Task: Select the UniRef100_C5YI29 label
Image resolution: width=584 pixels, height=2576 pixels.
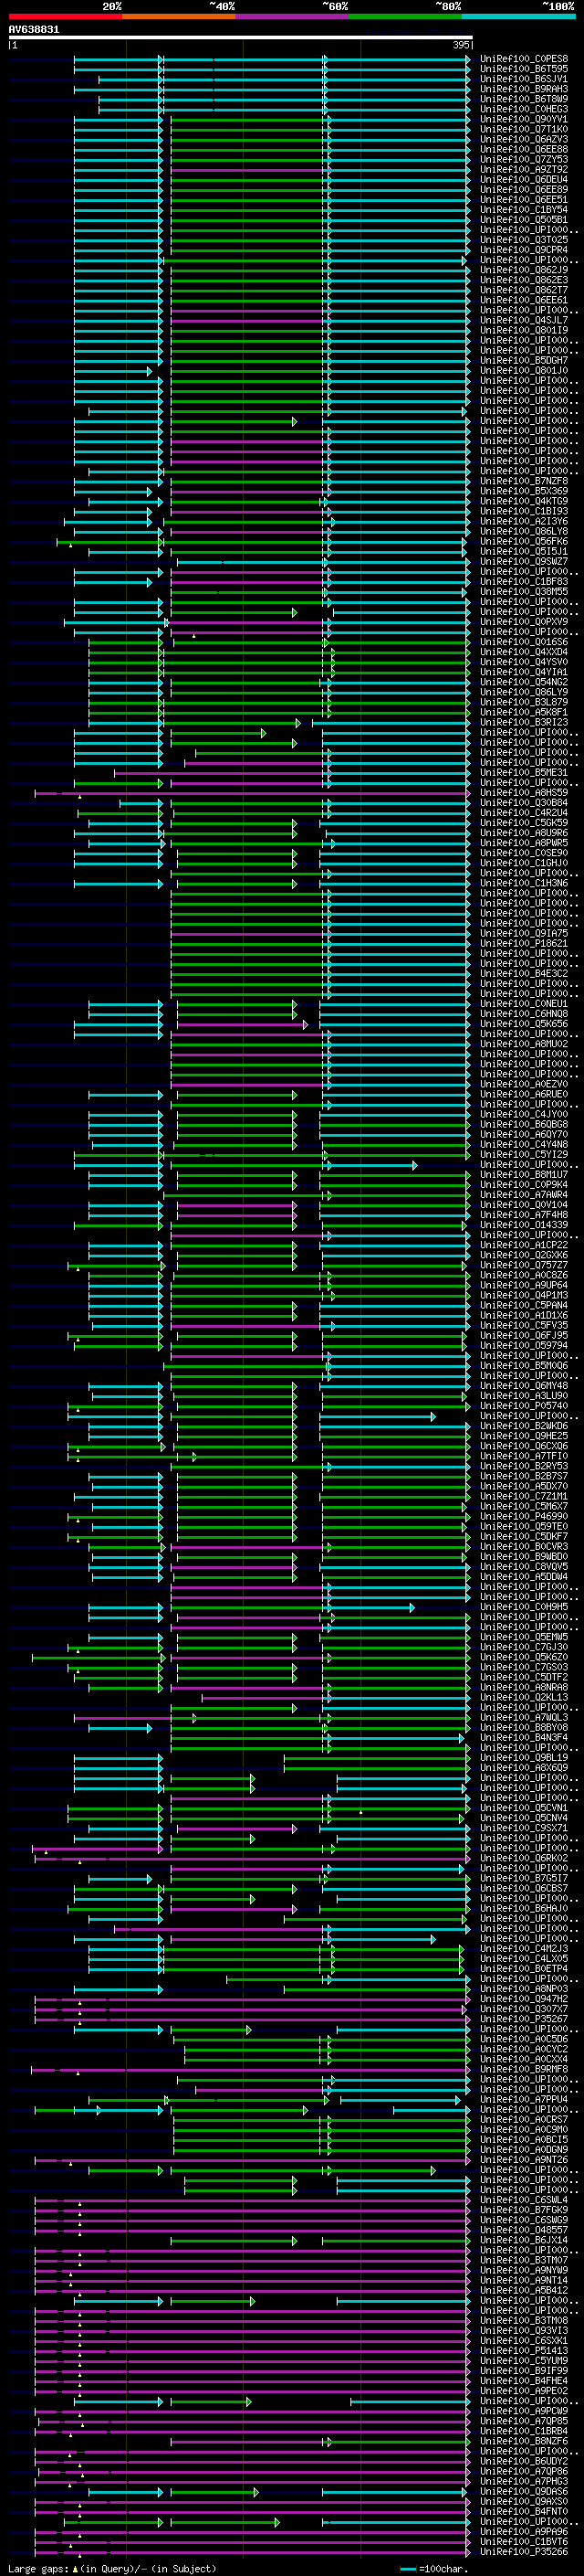Action: pos(524,1155)
